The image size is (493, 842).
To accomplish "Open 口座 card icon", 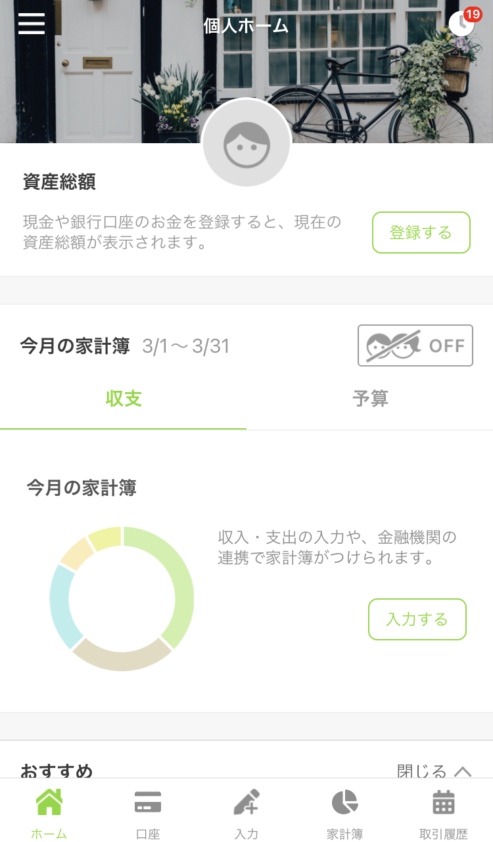I will [x=148, y=802].
